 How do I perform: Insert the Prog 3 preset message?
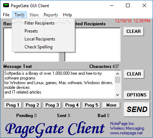tap(52, 105)
